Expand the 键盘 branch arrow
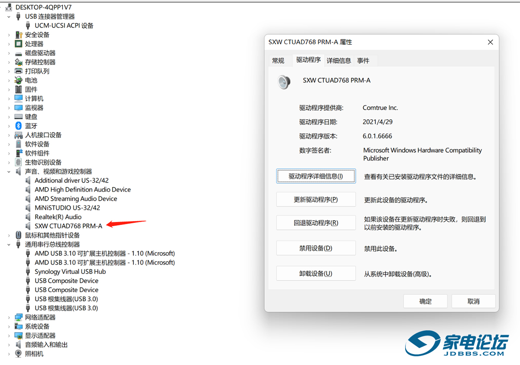520x365 pixels. click(9, 117)
